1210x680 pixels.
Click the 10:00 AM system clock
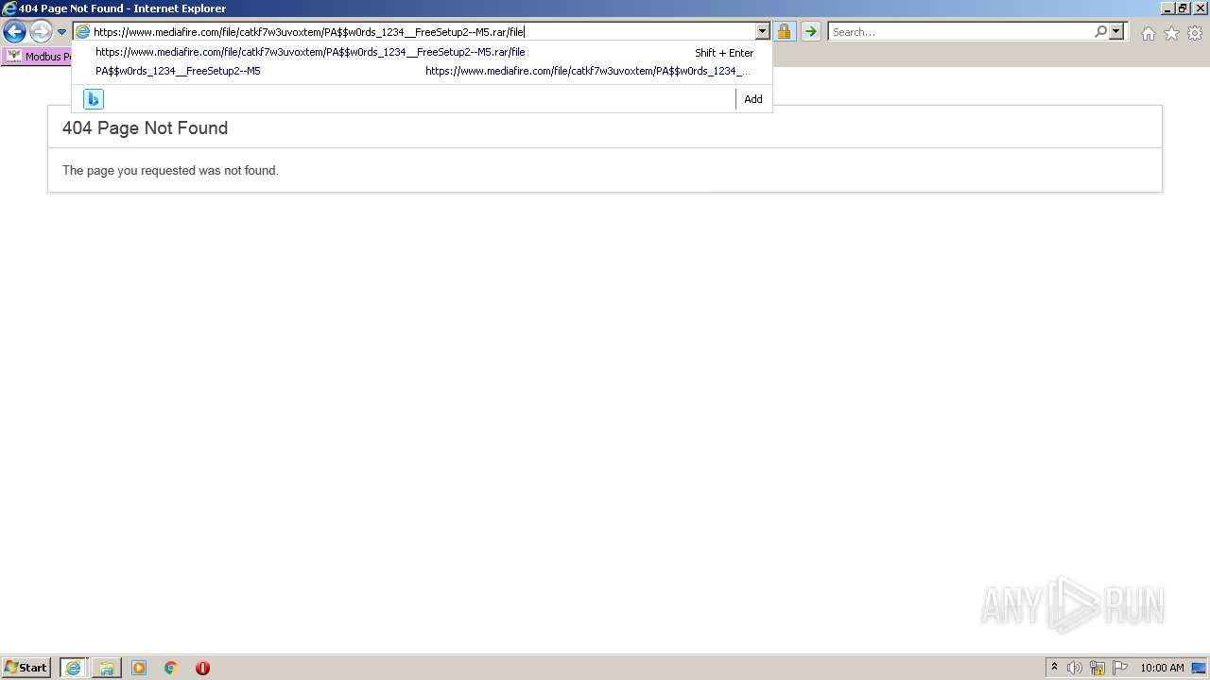[x=1162, y=668]
